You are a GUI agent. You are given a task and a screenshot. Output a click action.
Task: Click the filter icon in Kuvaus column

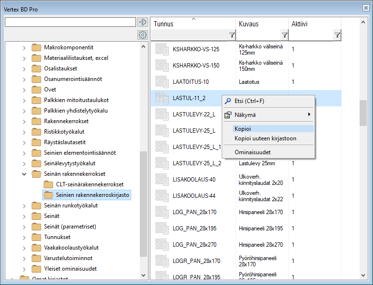pos(284,35)
